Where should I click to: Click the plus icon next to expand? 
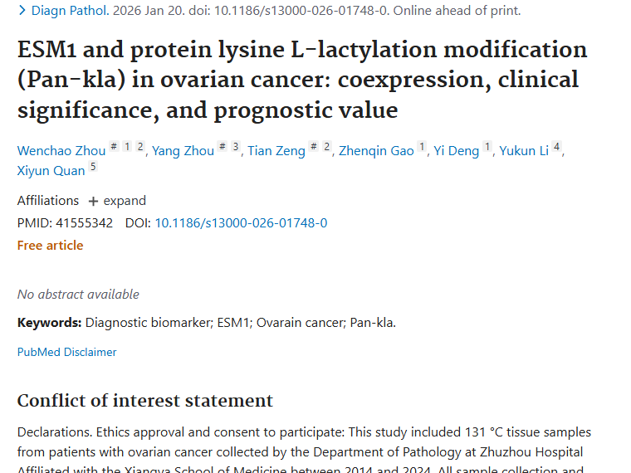tap(93, 202)
